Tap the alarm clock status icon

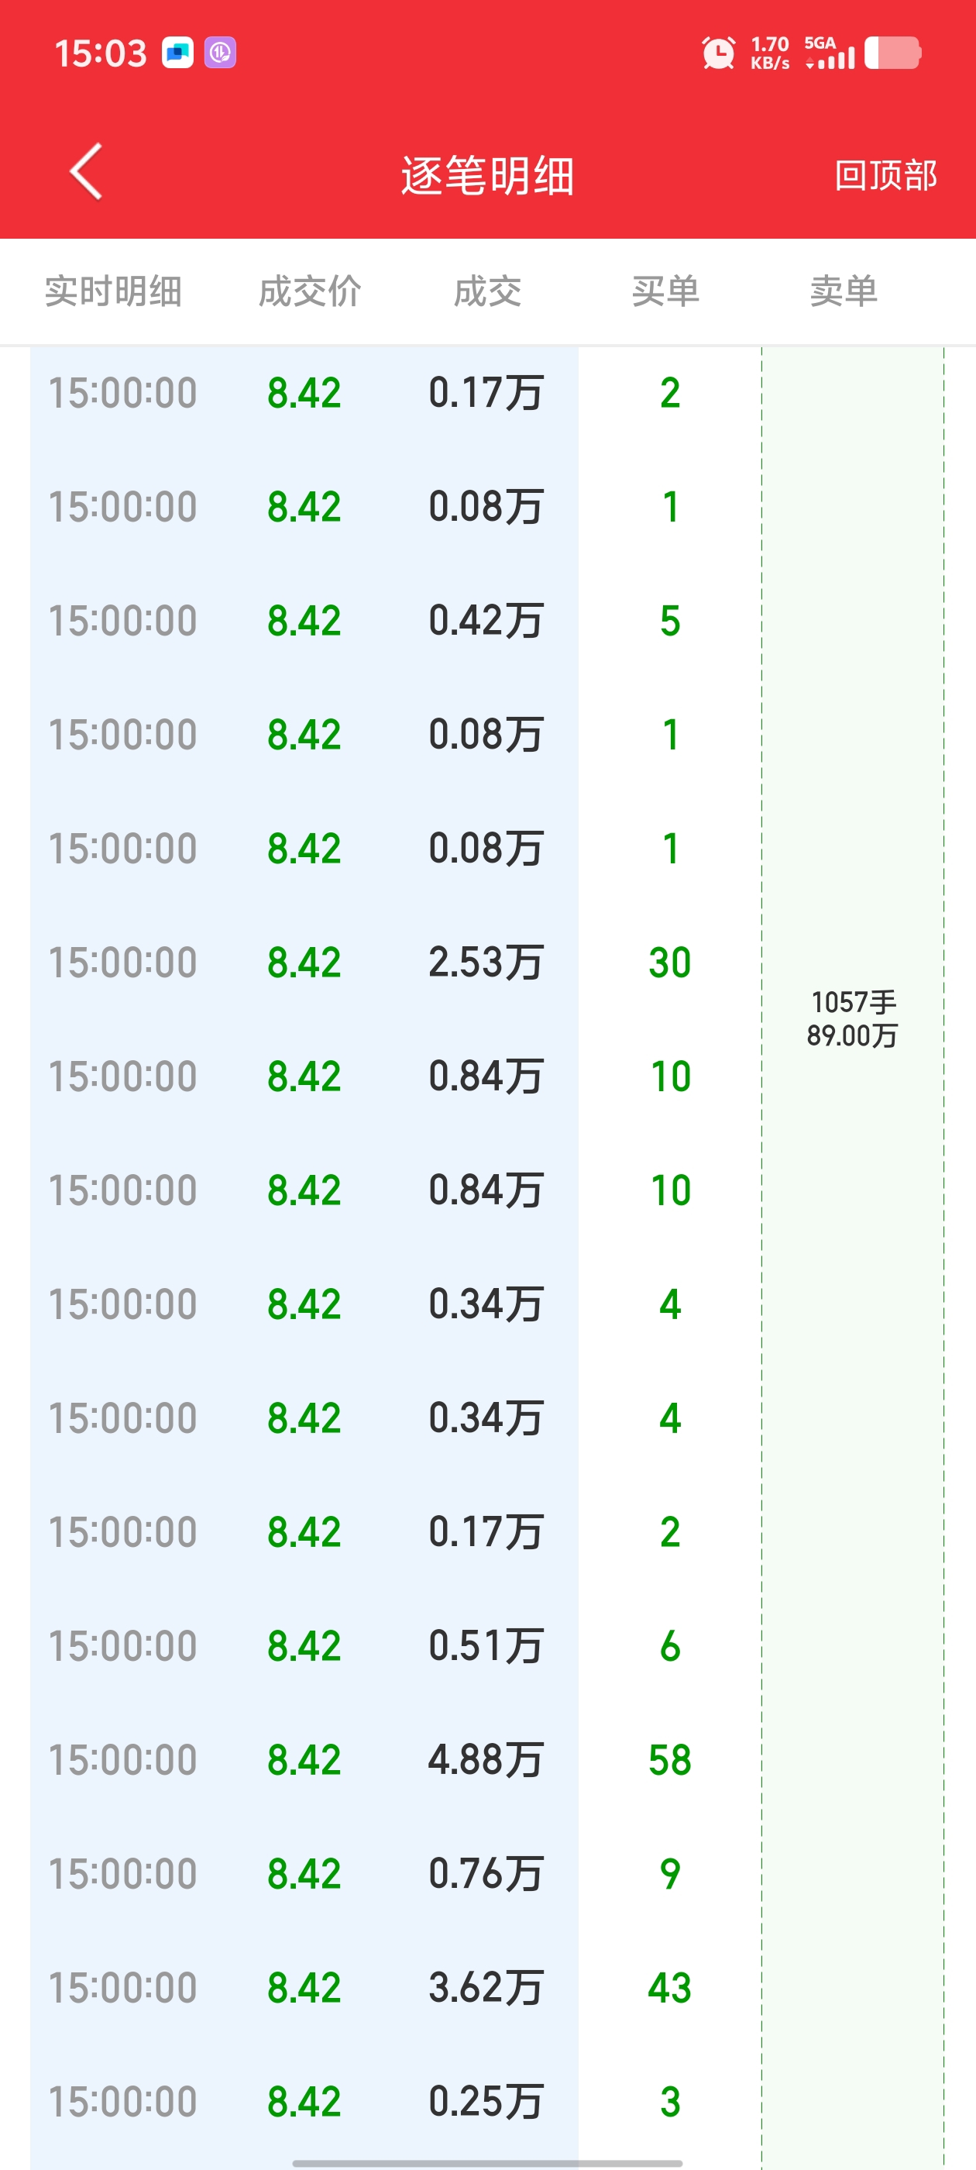[x=718, y=53]
